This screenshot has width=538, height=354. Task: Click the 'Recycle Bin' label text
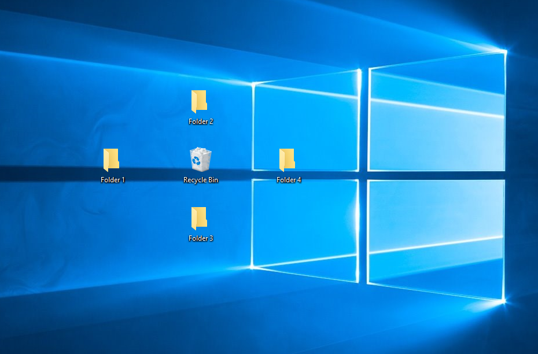click(x=201, y=180)
